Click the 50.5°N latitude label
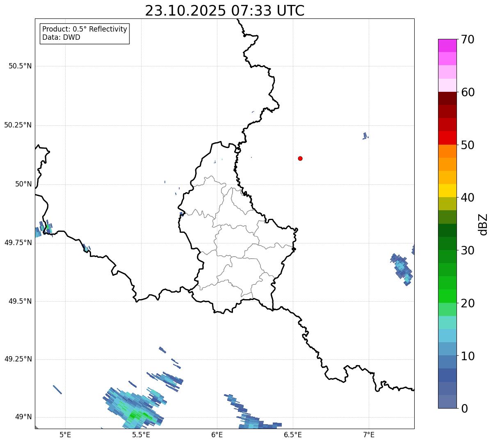Image resolution: width=493 pixels, height=443 pixels. 20,66
